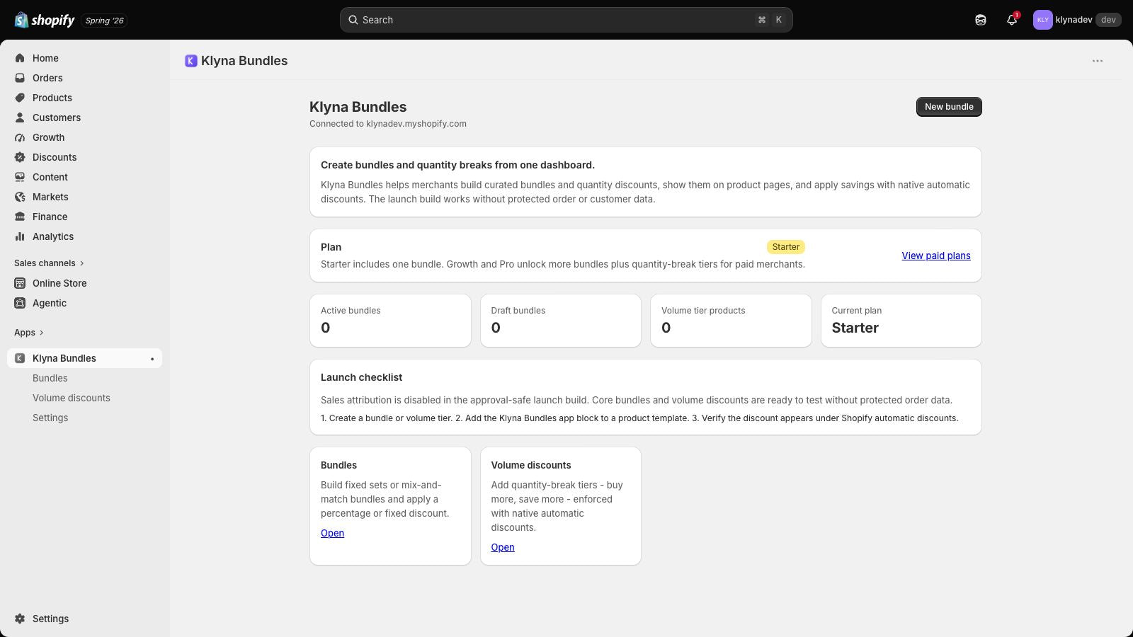Image resolution: width=1133 pixels, height=637 pixels.
Task: Expand the Sales channels section
Action: pyautogui.click(x=49, y=263)
